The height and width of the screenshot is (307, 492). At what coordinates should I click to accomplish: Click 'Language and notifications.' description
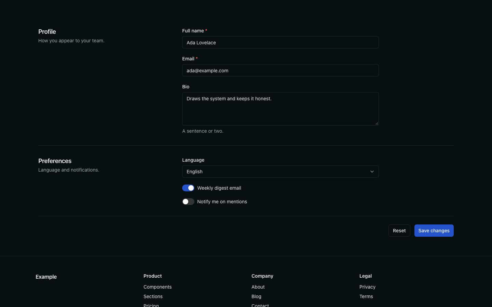click(69, 170)
